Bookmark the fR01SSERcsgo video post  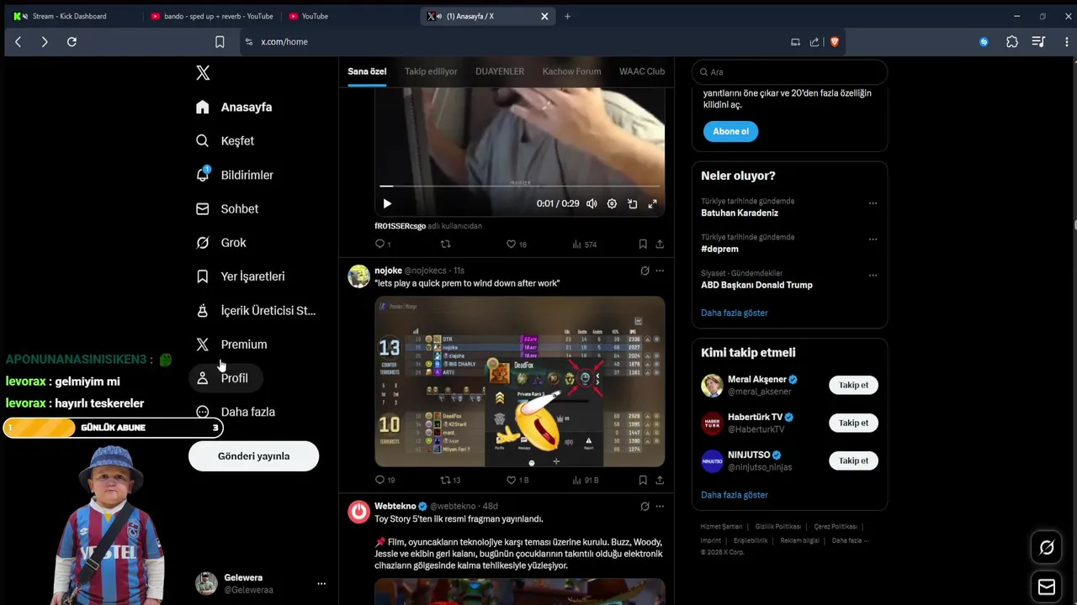click(x=643, y=245)
